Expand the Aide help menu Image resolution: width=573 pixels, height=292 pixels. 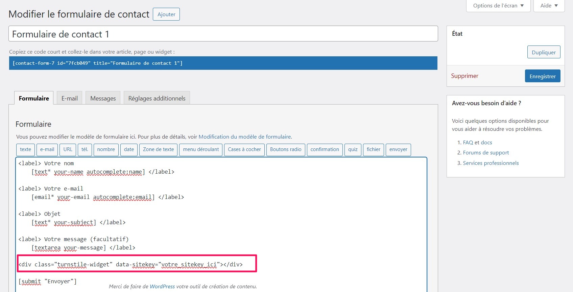pos(549,6)
